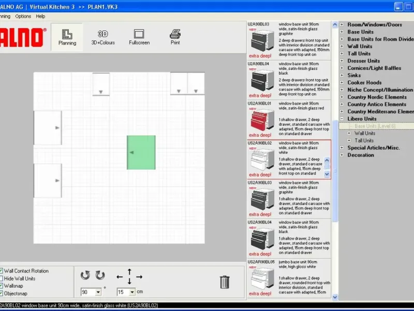Move selected unit down with arrow
Screen dimensions: 414x311
coord(129,281)
